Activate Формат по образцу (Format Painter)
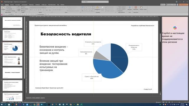Viewport: 189px width, 106px height. click(x=11, y=11)
